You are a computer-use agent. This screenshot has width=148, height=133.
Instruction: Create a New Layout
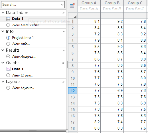click(23, 88)
